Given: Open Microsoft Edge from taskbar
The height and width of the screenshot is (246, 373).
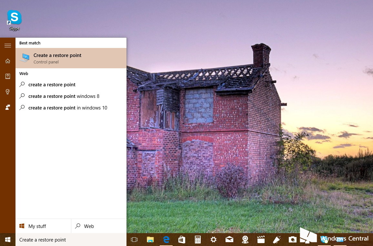Looking at the screenshot, I should coord(166,240).
